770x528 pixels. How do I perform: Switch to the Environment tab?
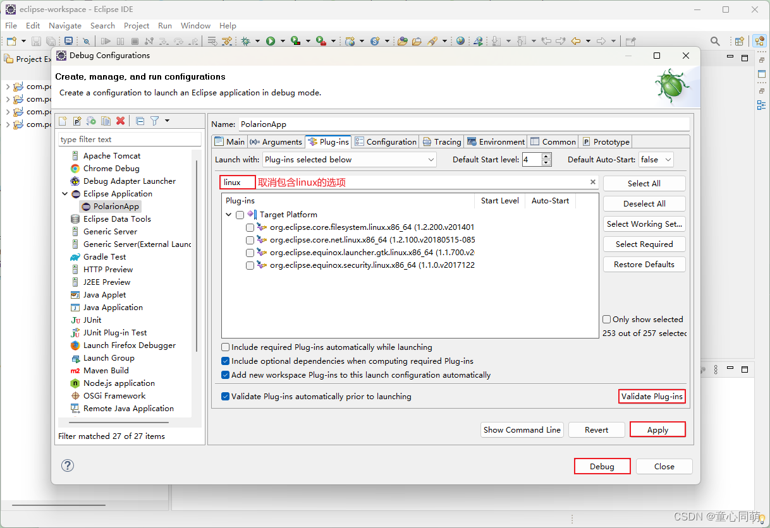coord(496,141)
